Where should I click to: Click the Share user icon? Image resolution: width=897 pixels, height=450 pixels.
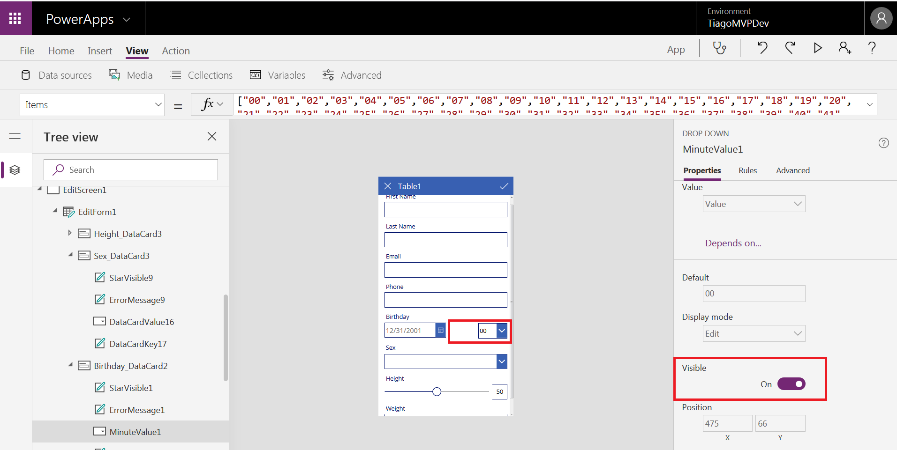point(844,48)
